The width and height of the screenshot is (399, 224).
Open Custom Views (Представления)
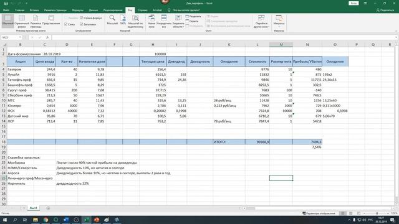(x=51, y=21)
